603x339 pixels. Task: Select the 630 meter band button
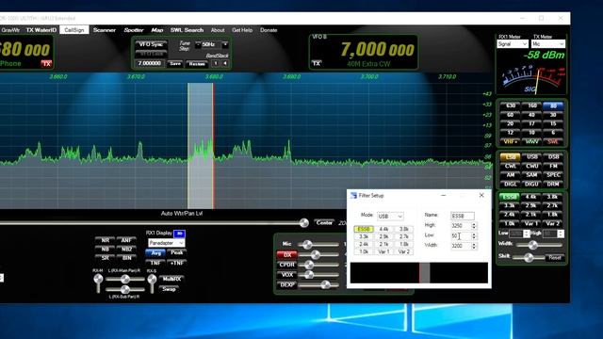click(x=511, y=105)
